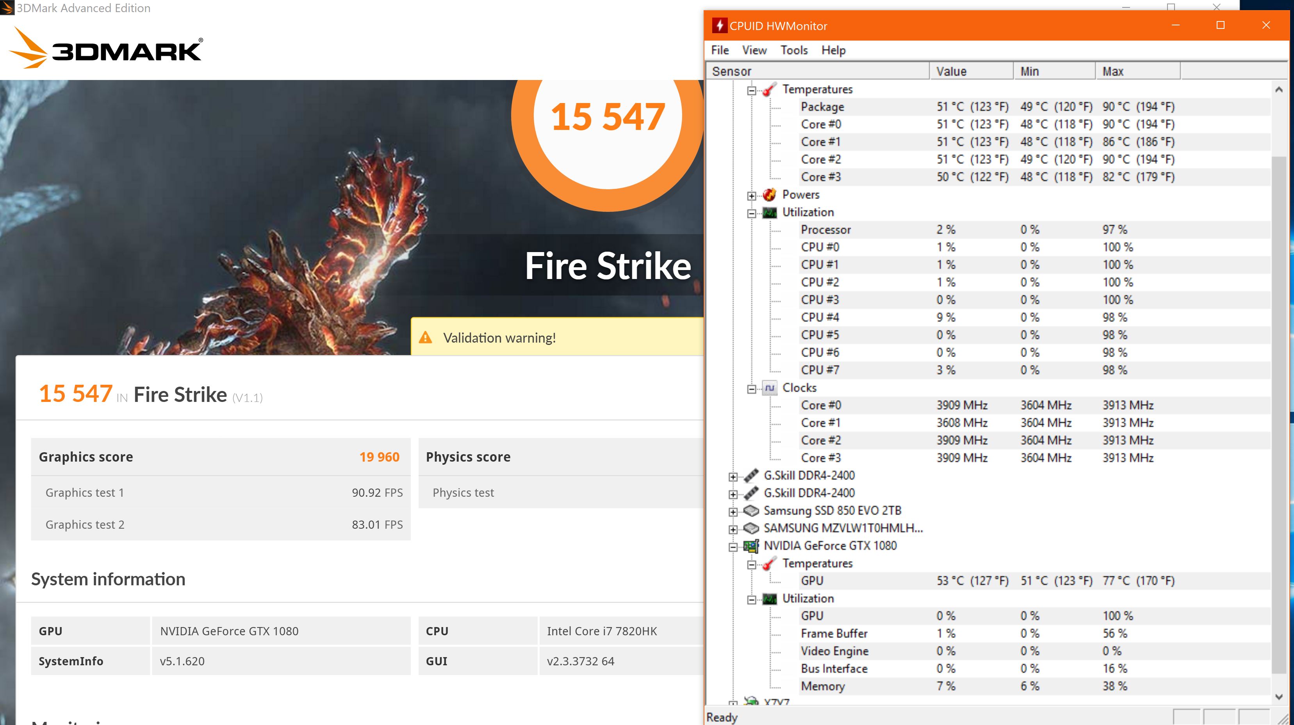The image size is (1294, 725).
Task: Click the Intel Core i7 7820HK value
Action: tap(602, 631)
